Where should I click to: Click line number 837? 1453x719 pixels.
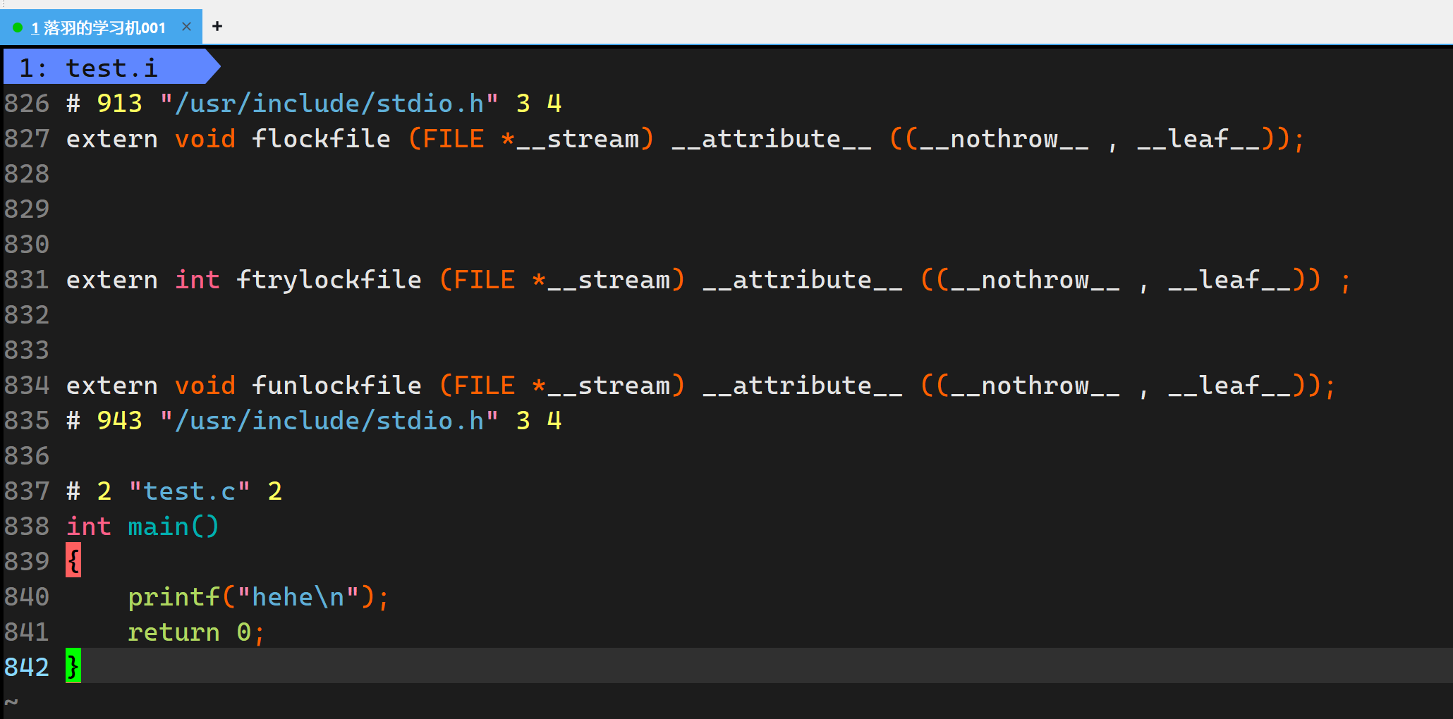27,491
